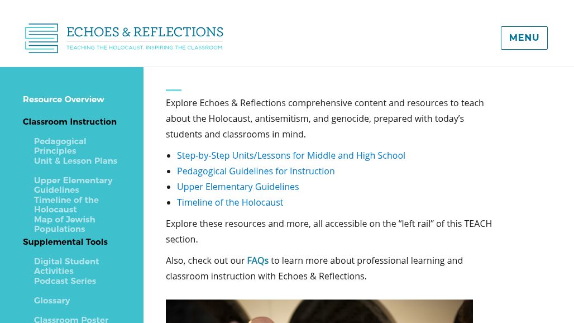Follow Pedagogical Guidelines for Instruction link
This screenshot has width=574, height=323.
point(256,171)
